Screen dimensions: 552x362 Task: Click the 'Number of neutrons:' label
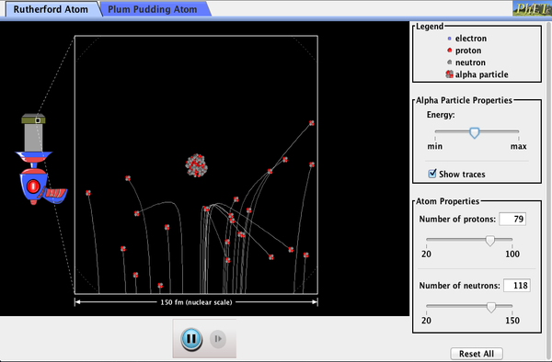coord(459,286)
